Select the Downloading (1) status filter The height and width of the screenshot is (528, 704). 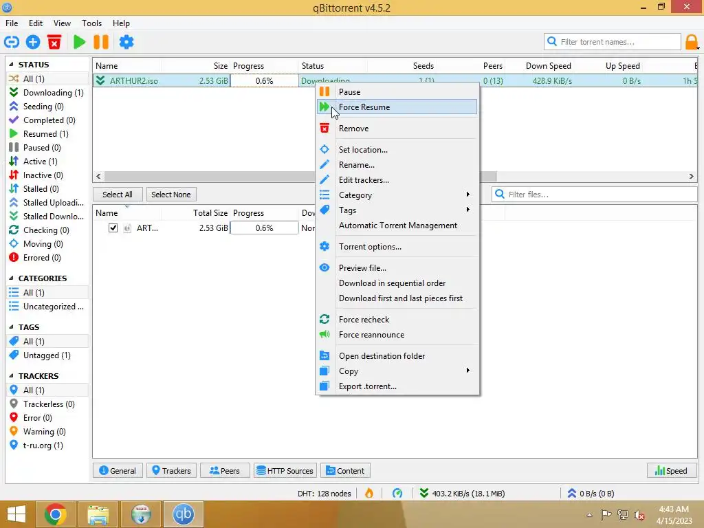pos(47,93)
